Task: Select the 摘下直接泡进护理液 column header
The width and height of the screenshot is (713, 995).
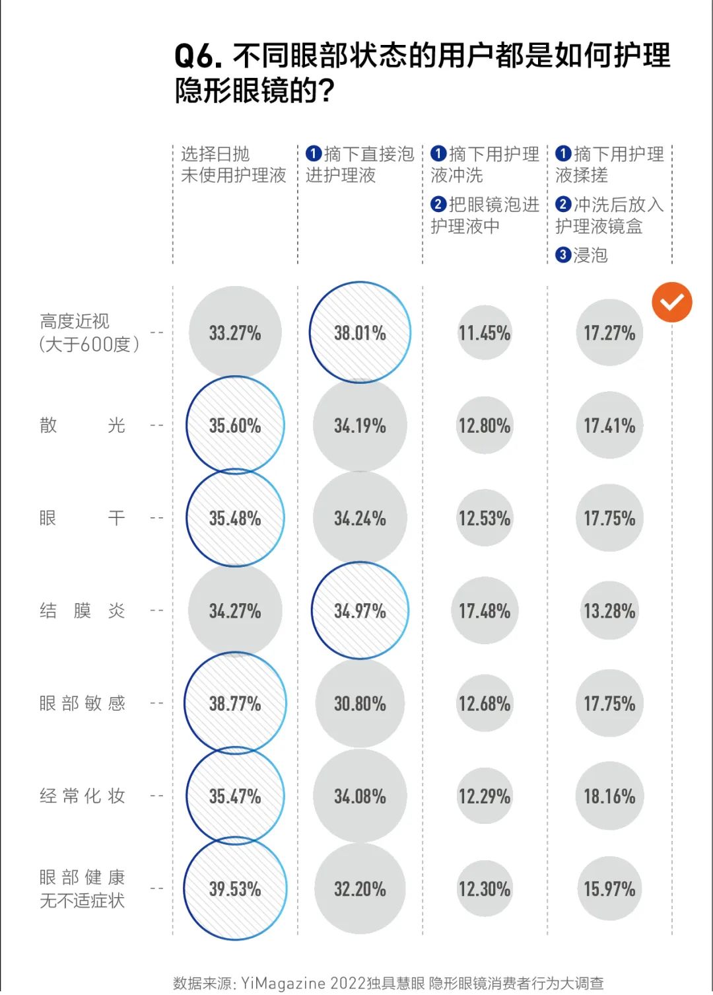Action: [x=360, y=165]
